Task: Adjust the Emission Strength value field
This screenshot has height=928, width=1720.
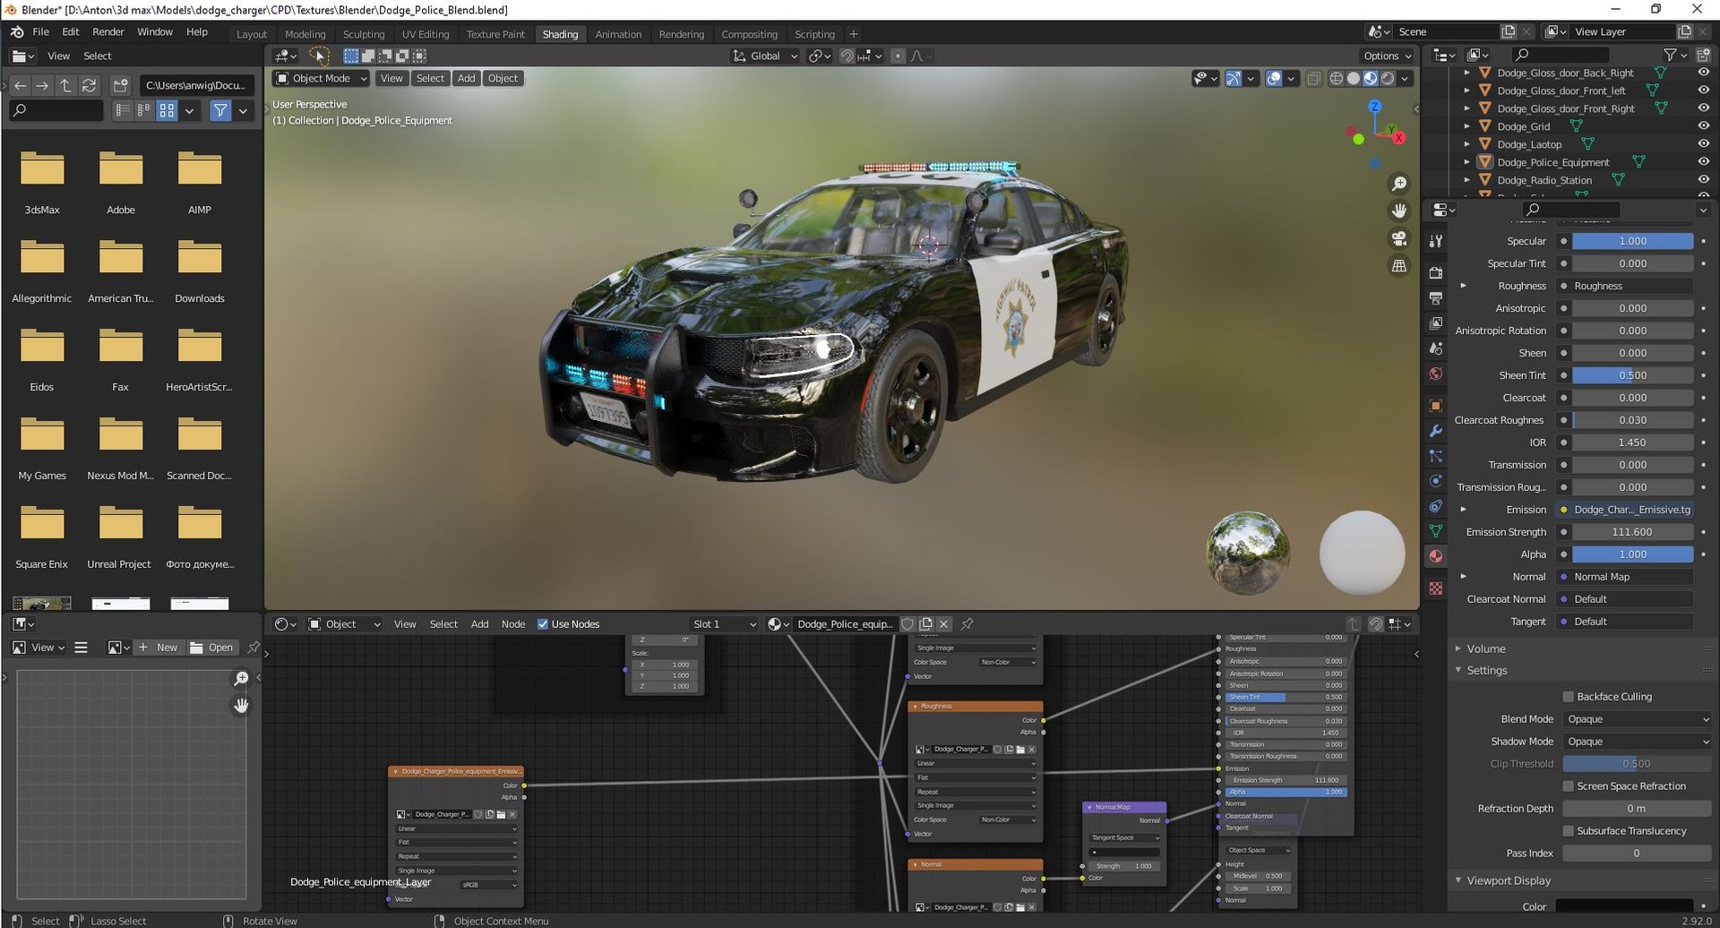Action: click(1633, 532)
